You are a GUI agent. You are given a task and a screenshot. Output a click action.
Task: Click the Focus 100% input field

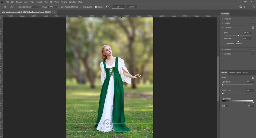(51, 7)
